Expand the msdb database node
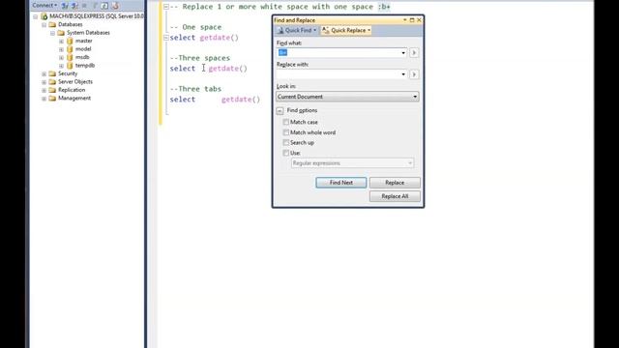This screenshot has height=348, width=619. 61,58
